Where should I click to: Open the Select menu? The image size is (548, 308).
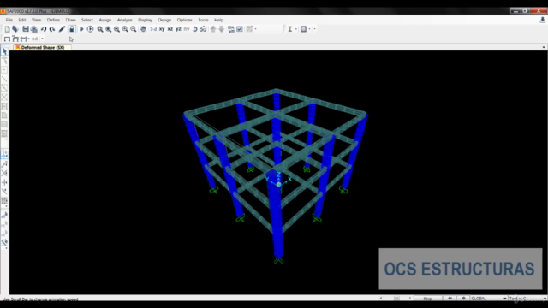[87, 20]
